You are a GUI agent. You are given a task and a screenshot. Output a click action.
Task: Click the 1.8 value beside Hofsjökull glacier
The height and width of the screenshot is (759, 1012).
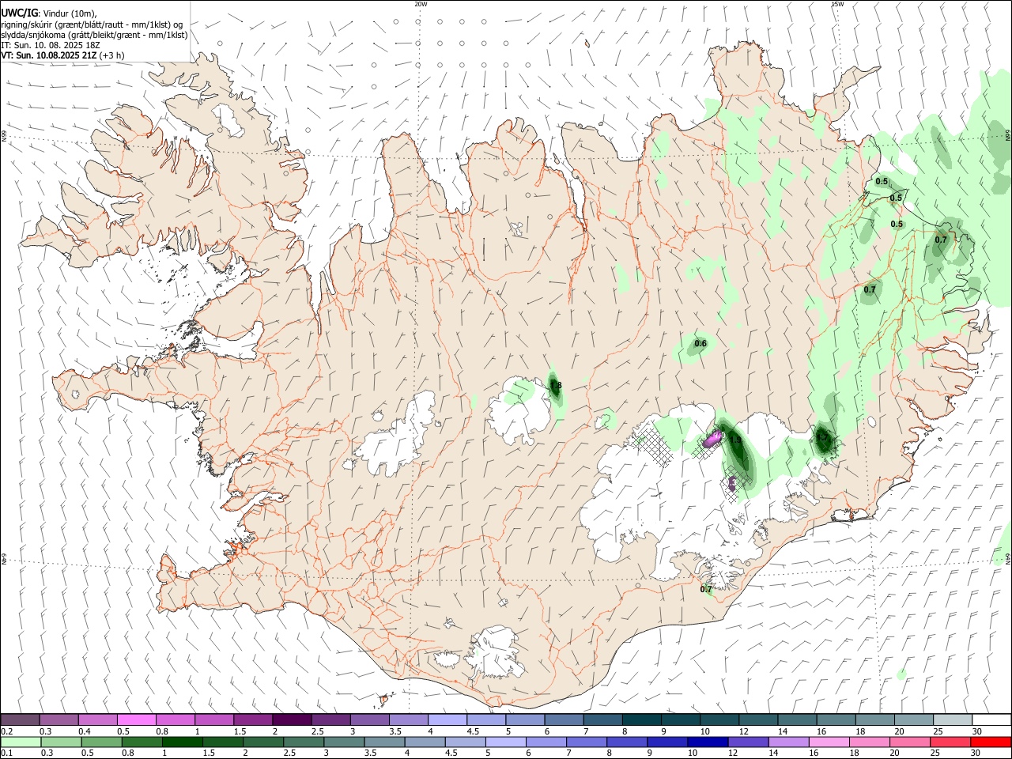pos(556,386)
